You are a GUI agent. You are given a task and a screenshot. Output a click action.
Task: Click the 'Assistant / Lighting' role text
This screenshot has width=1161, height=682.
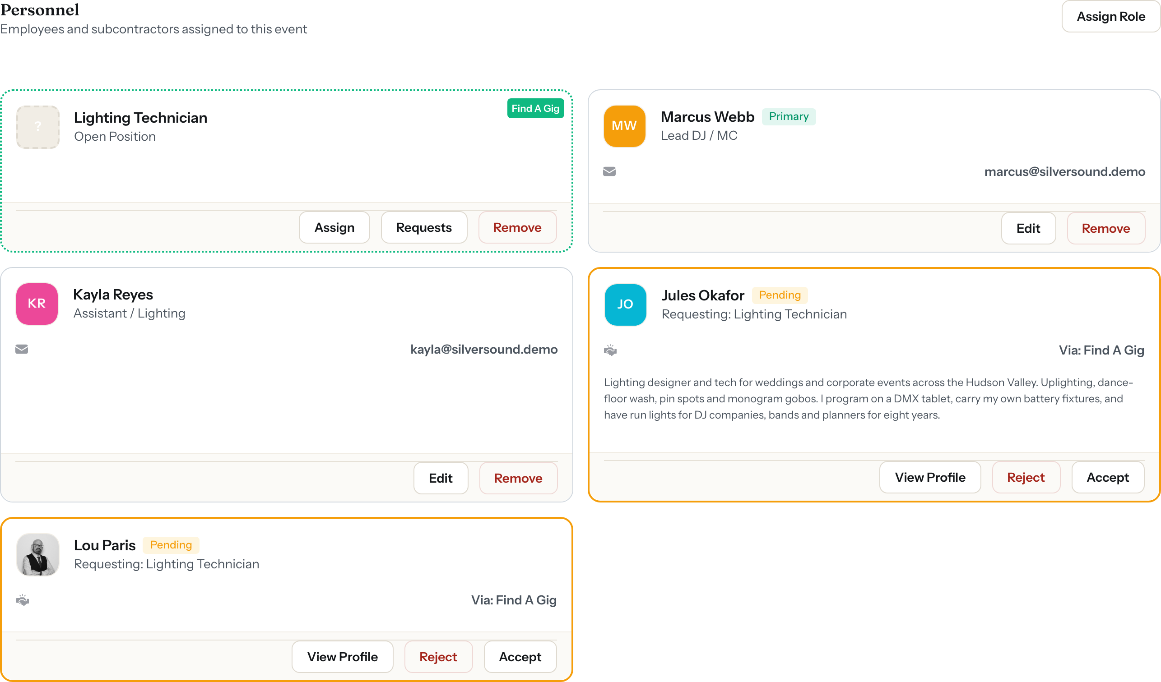pos(130,313)
